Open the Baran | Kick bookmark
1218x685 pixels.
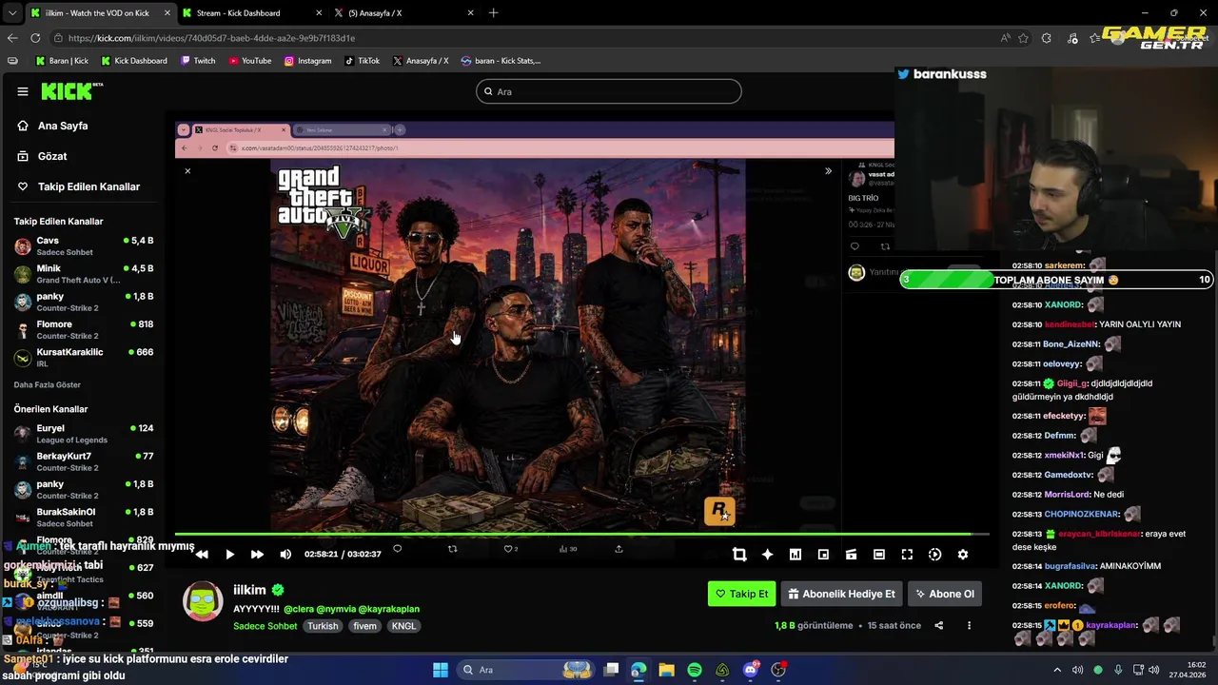(x=61, y=61)
